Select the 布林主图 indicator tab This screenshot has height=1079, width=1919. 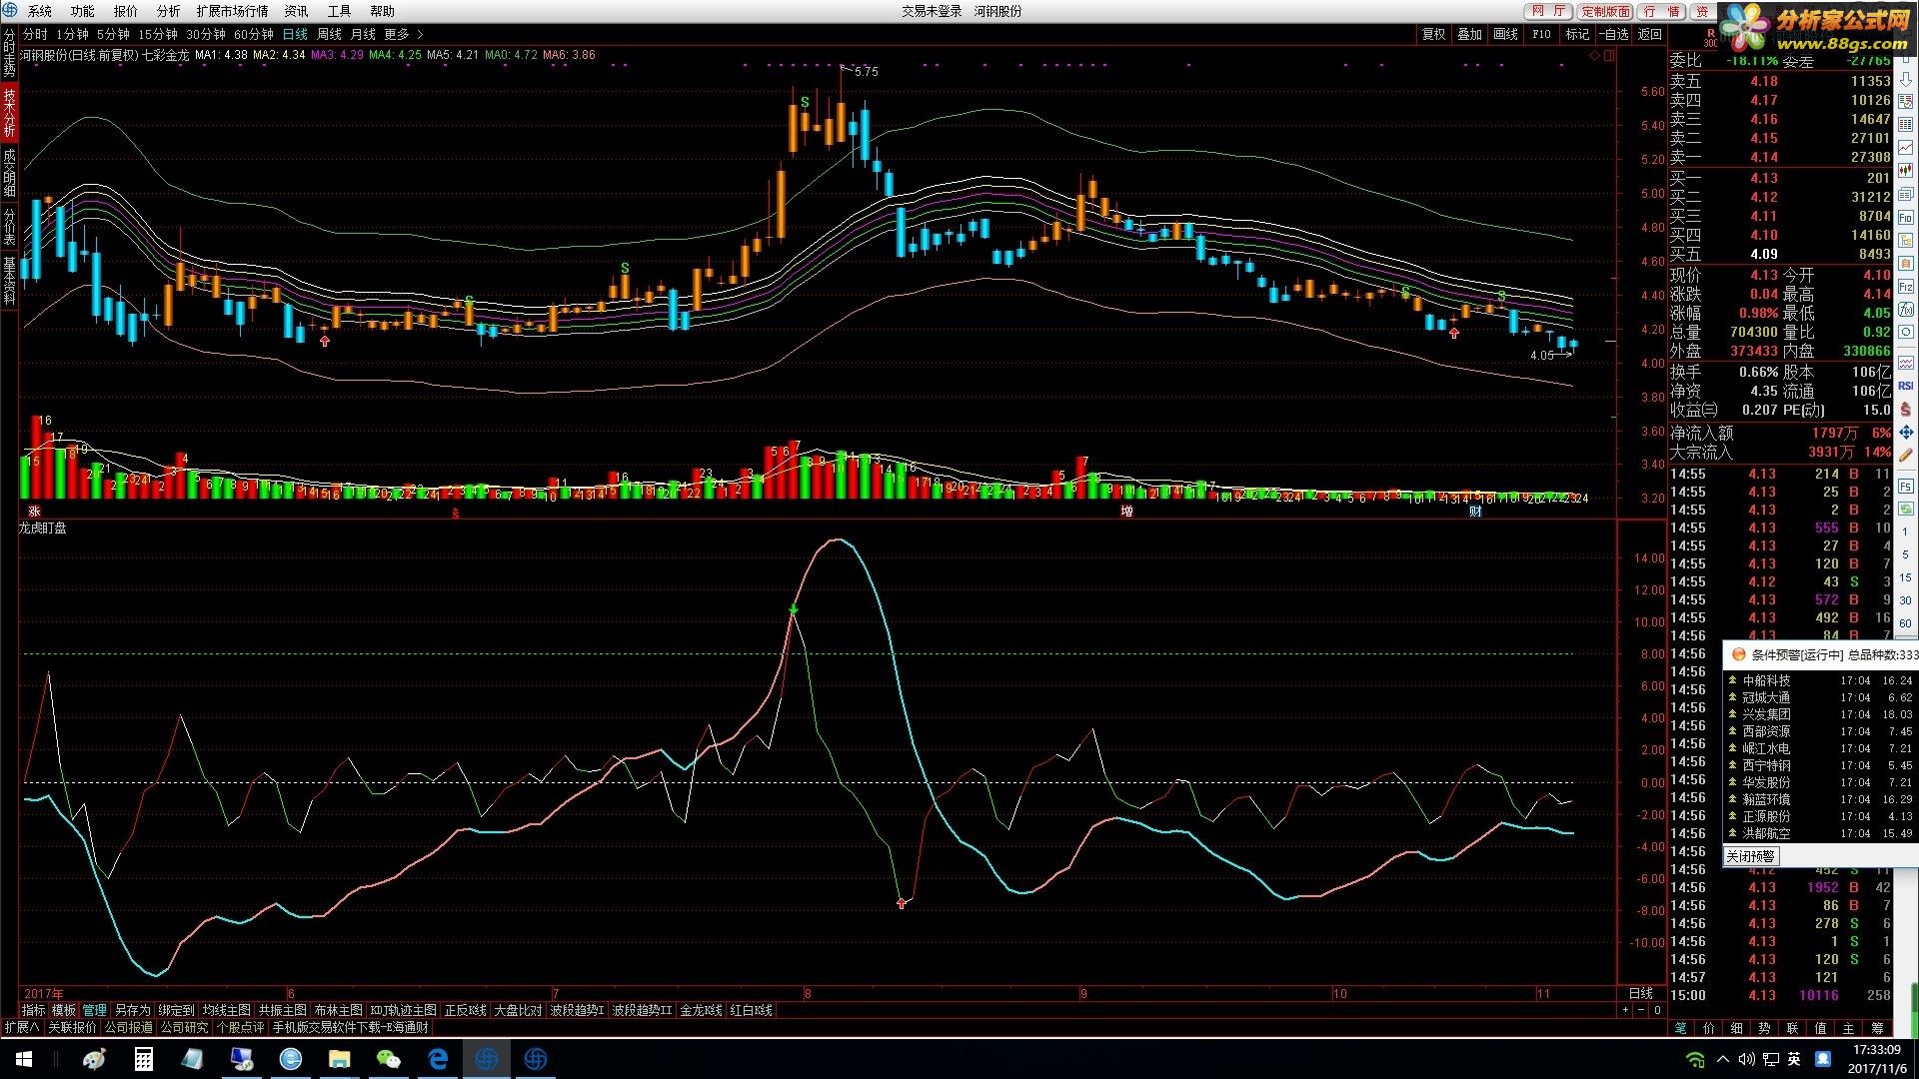(x=338, y=1010)
